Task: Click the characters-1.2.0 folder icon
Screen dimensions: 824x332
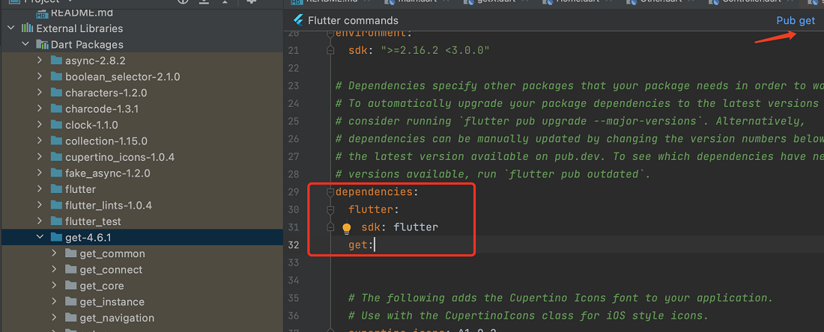Action: 56,93
